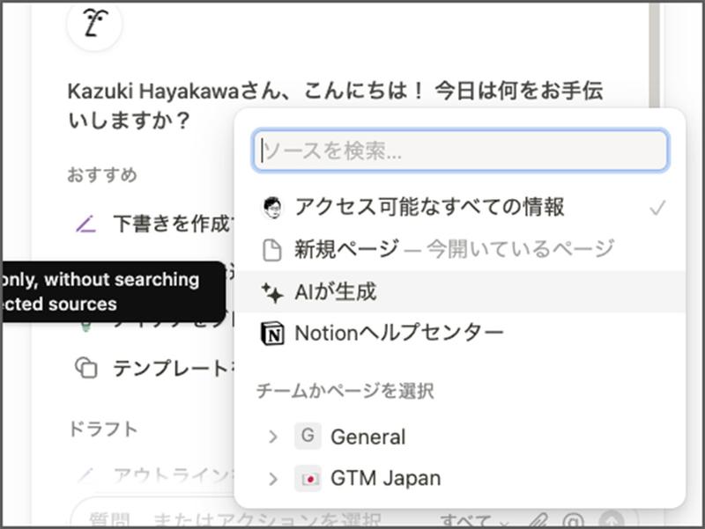This screenshot has width=705, height=529.
Task: Click the チームかページを選択 heading text
Action: (x=345, y=391)
